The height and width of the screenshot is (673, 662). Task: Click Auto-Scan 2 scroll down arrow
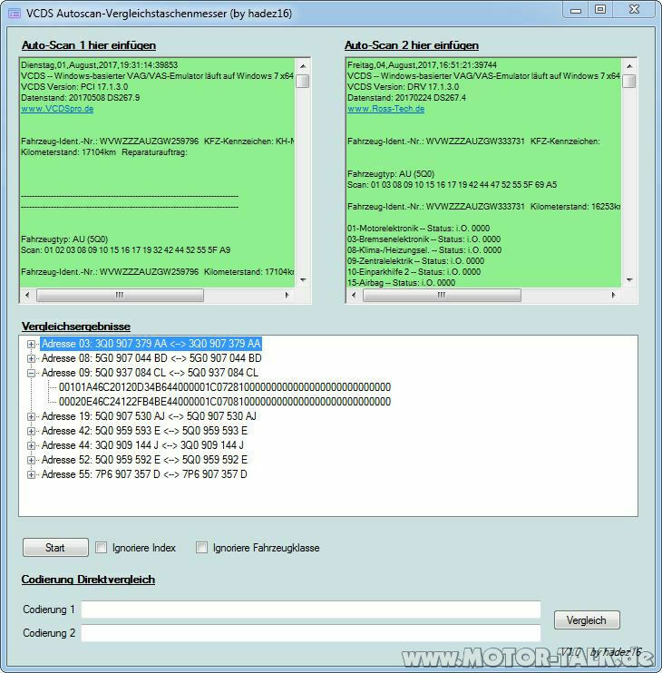point(629,280)
